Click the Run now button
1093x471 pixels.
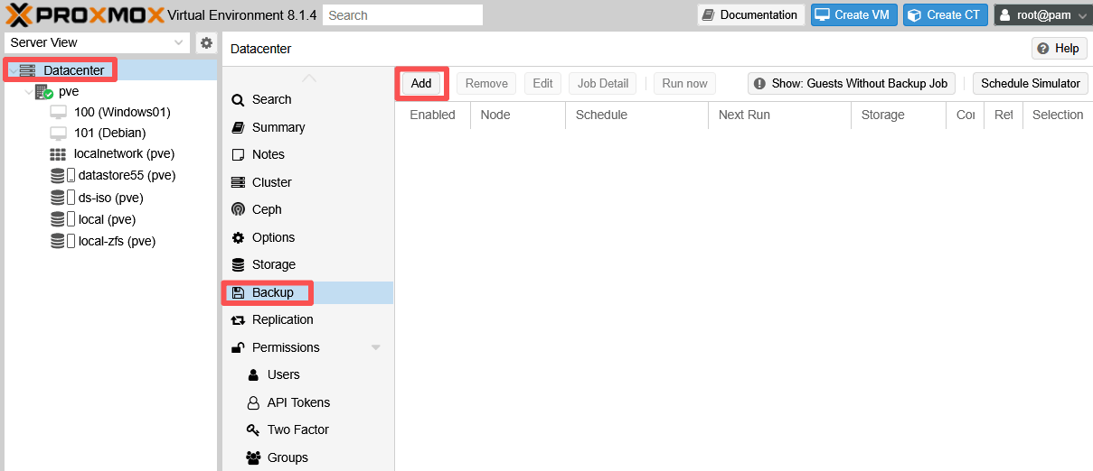684,83
